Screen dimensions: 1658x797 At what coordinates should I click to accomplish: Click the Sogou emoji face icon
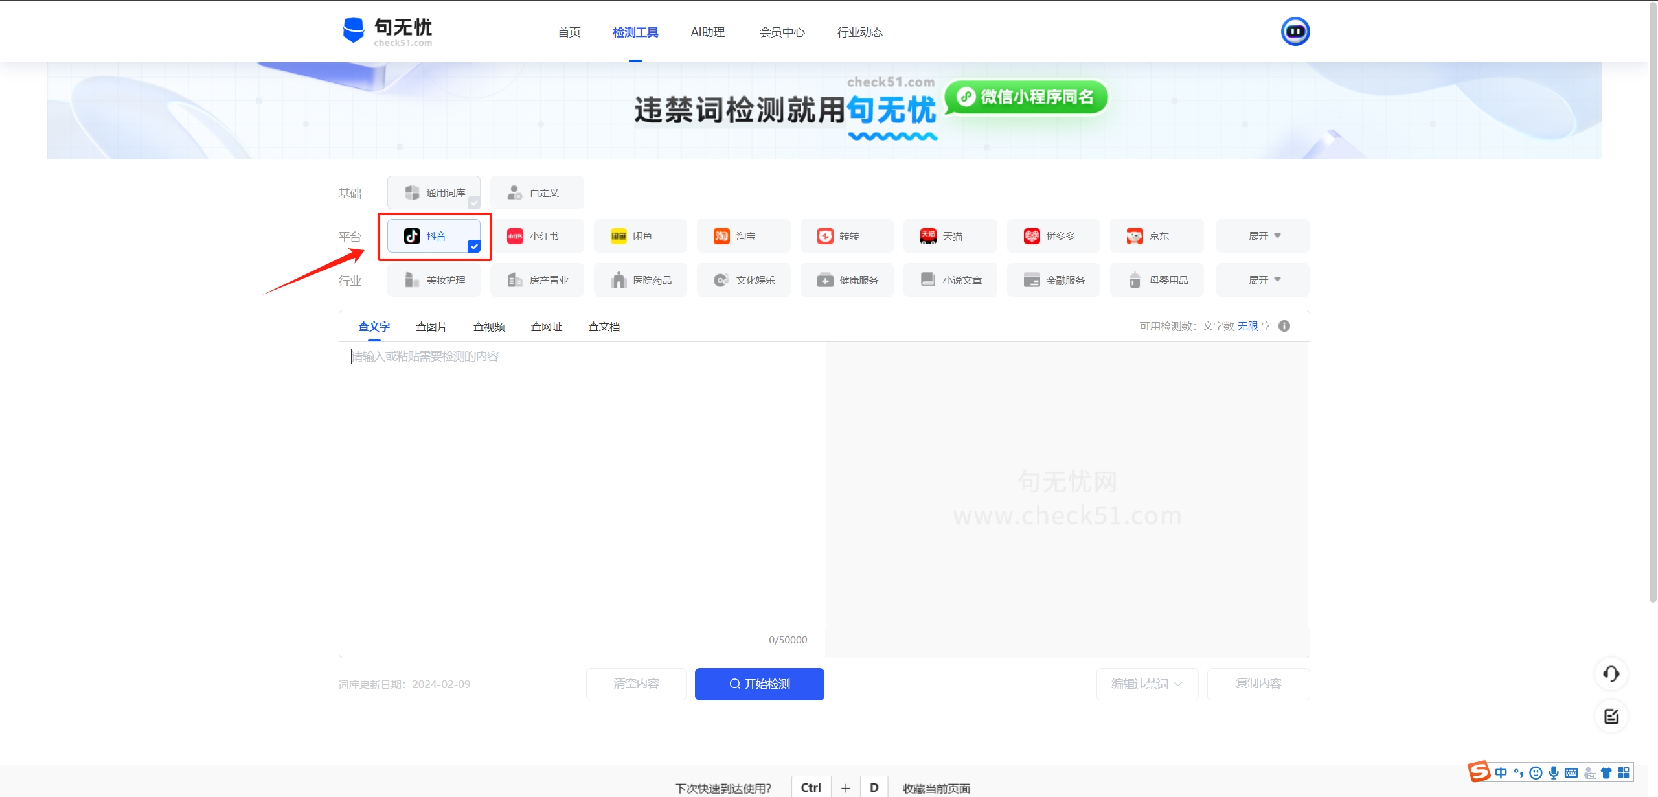pyautogui.click(x=1536, y=772)
